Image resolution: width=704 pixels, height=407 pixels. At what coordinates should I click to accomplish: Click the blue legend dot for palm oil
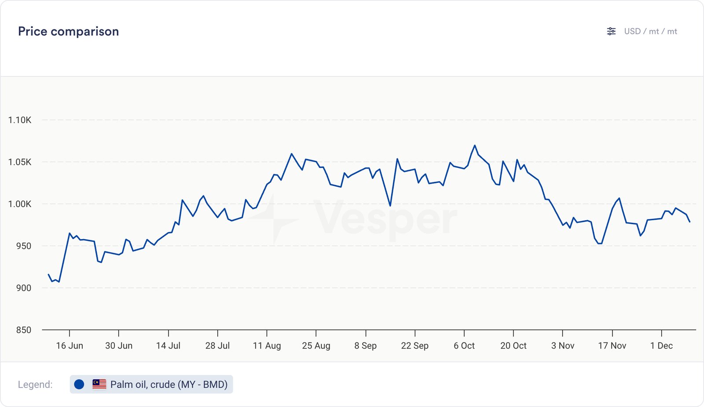tap(79, 384)
